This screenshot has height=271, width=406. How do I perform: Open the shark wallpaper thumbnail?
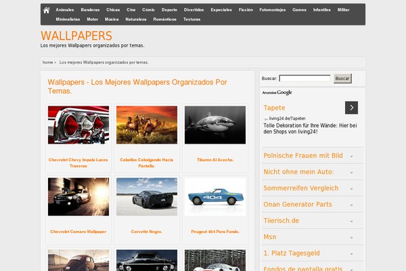tap(215, 125)
